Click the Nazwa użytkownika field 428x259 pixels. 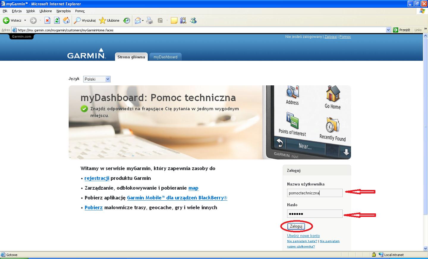(315, 193)
